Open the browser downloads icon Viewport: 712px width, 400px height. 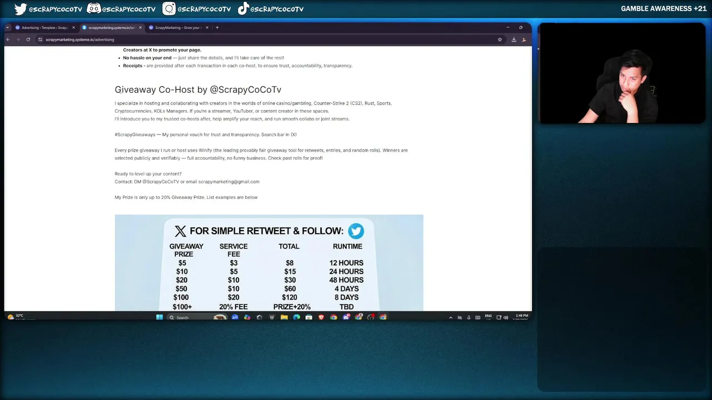[514, 39]
